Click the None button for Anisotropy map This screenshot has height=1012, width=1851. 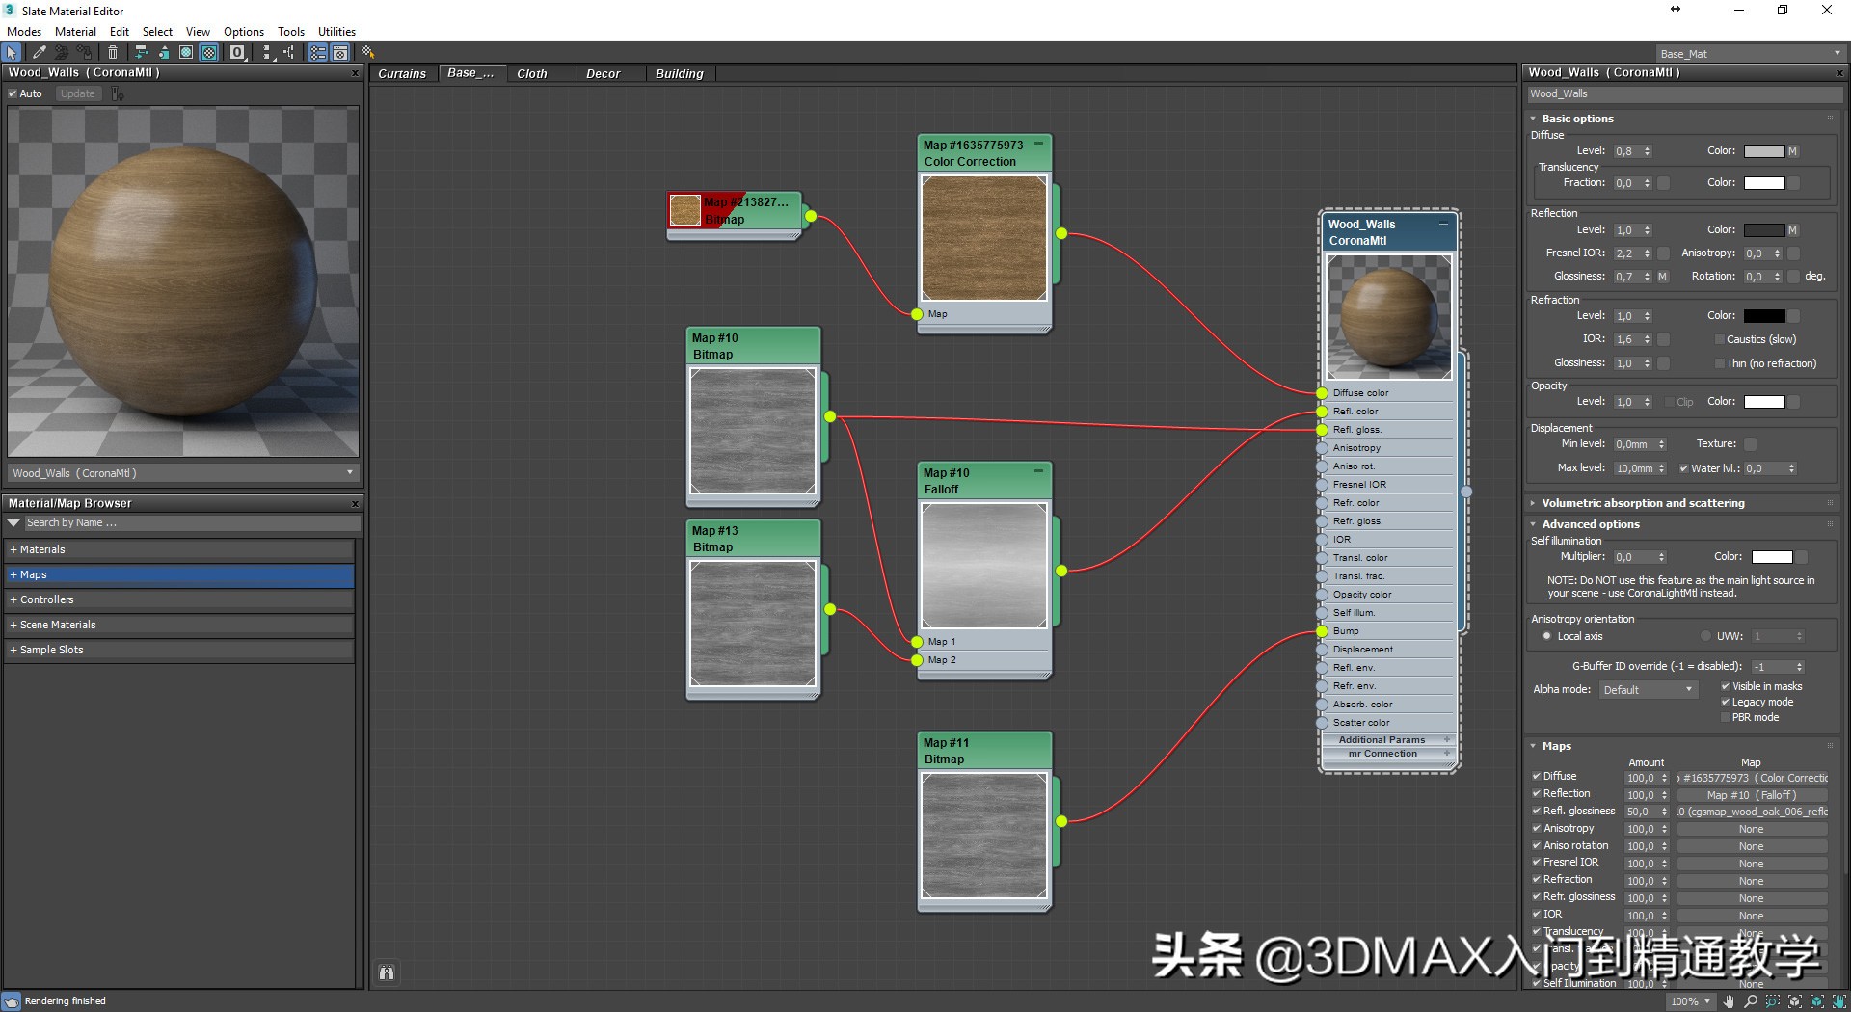pos(1751,829)
